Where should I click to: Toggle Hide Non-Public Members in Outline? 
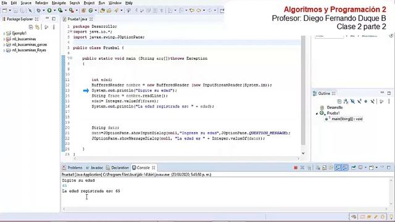tap(366, 101)
